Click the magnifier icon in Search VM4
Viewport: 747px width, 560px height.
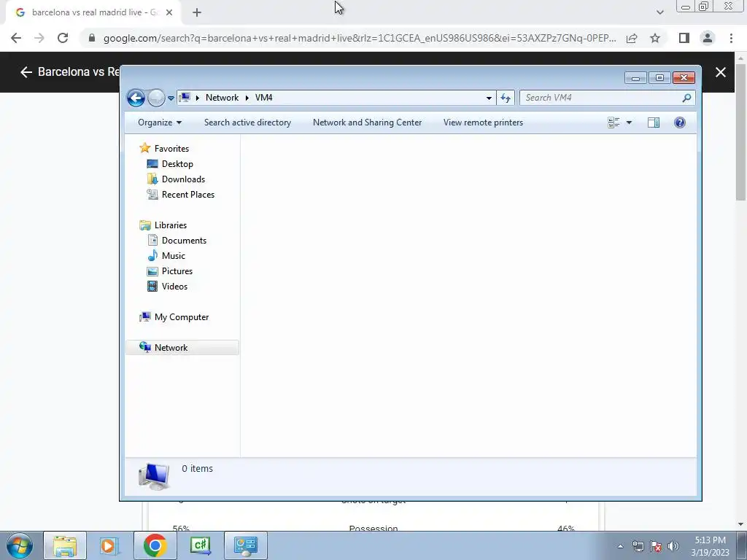(686, 98)
